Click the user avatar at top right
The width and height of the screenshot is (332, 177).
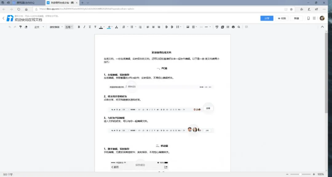[322, 18]
